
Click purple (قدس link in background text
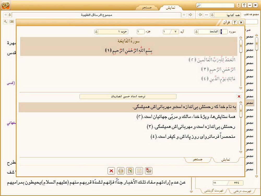(x=11, y=83)
